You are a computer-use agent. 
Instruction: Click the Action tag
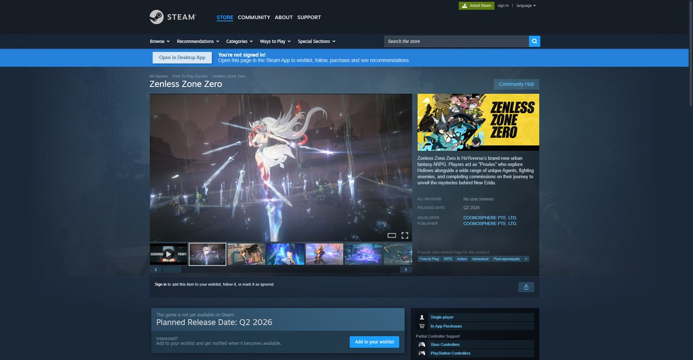tap(462, 259)
